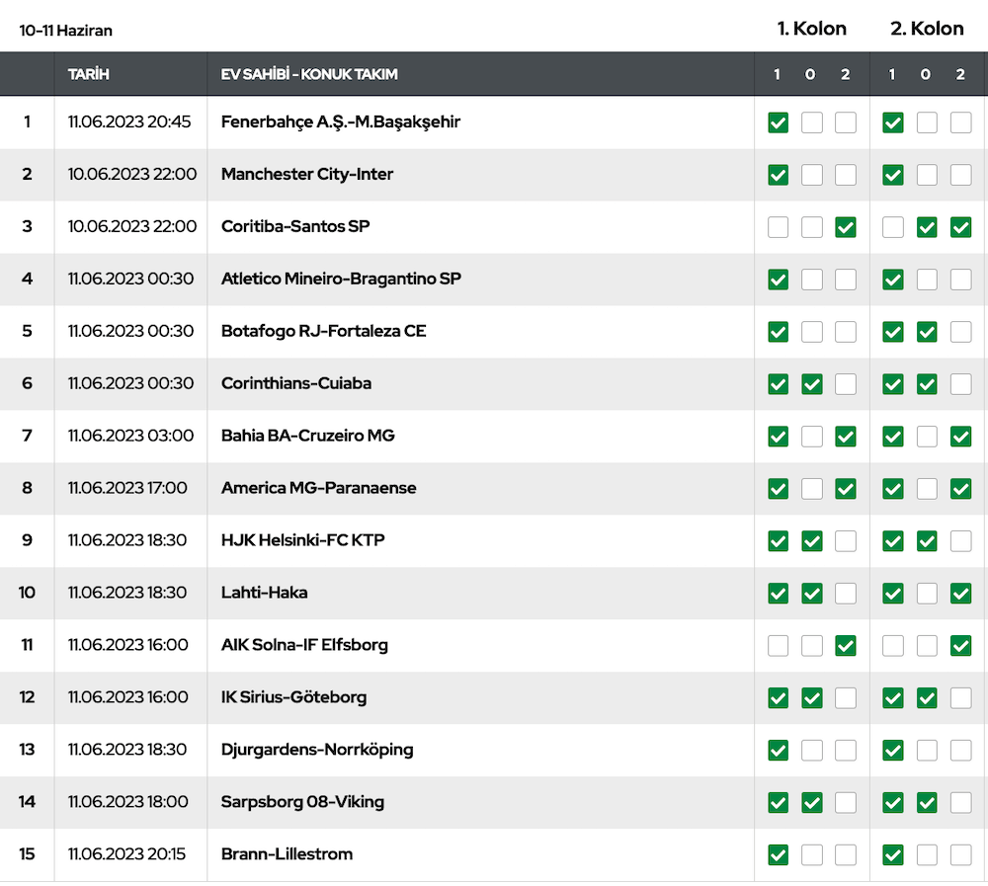Check 1. Kolon option 2 for Botafogo RJ-Fortaleza CE
The image size is (988, 886).
coord(846,332)
